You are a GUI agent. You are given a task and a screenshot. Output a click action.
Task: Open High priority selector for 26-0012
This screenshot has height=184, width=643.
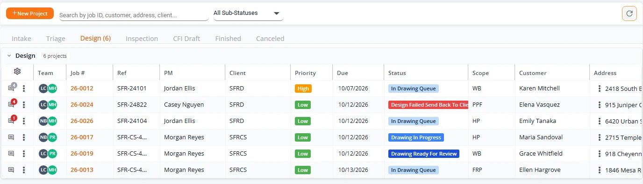pyautogui.click(x=303, y=89)
